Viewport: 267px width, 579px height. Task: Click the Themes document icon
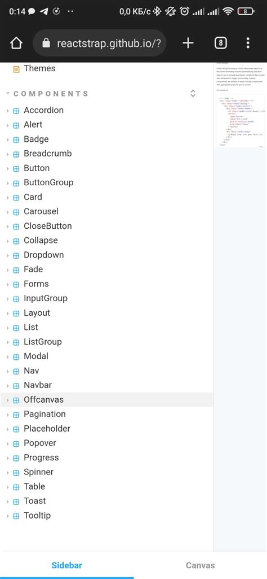[x=16, y=69]
